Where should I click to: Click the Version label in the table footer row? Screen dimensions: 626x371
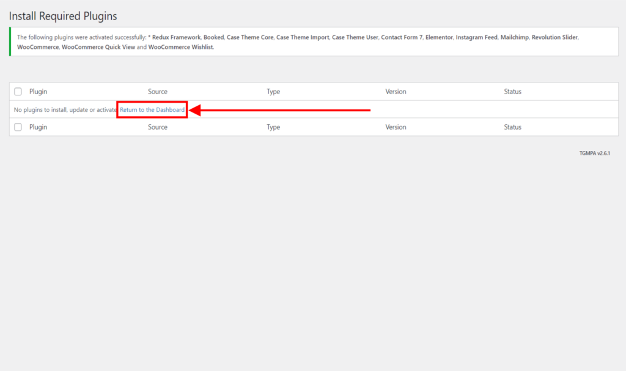click(x=396, y=127)
